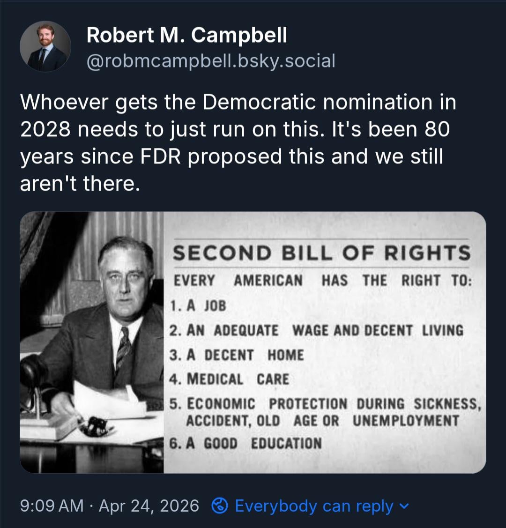This screenshot has width=506, height=528.
Task: Click 'An adequate wage and decent living' line
Action: (316, 330)
